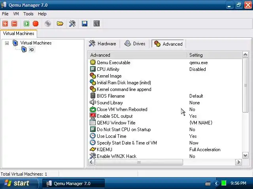Click the greyed CD disc toolbar icon
Image resolution: width=253 pixels, height=189 pixels.
[48, 24]
